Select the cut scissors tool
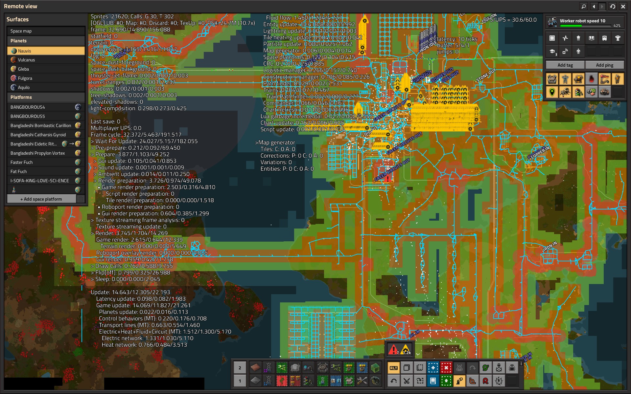The width and height of the screenshot is (631, 394). (407, 381)
